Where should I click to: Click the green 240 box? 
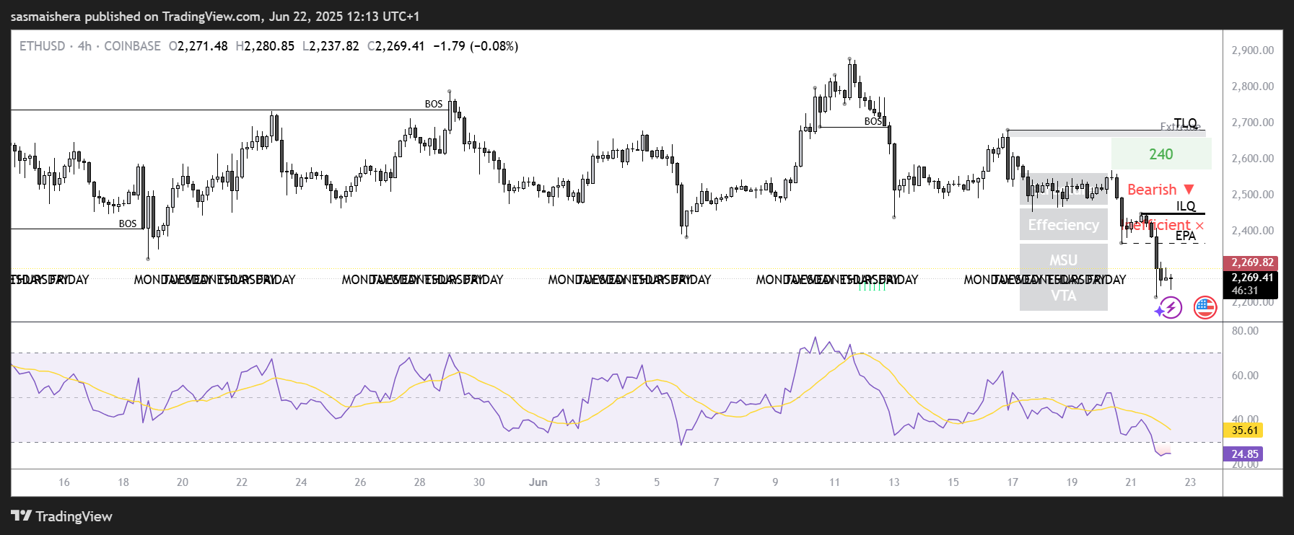point(1160,154)
